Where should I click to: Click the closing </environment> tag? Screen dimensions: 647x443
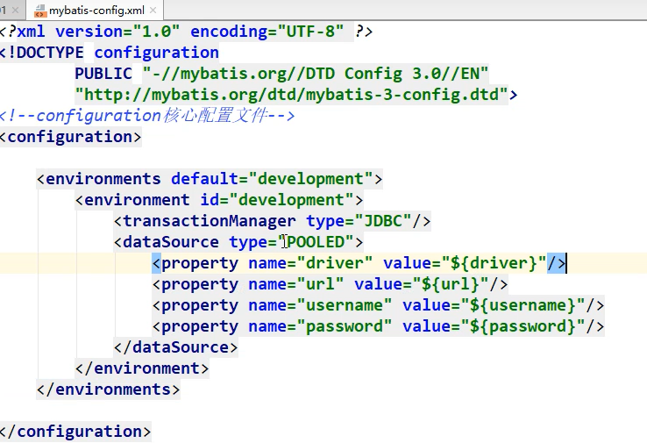point(142,368)
